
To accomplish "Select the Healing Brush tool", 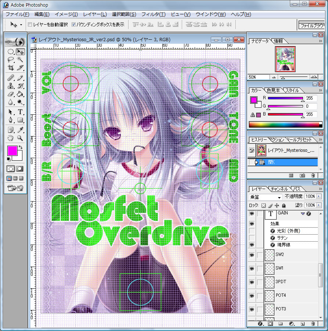I will click(x=11, y=78).
